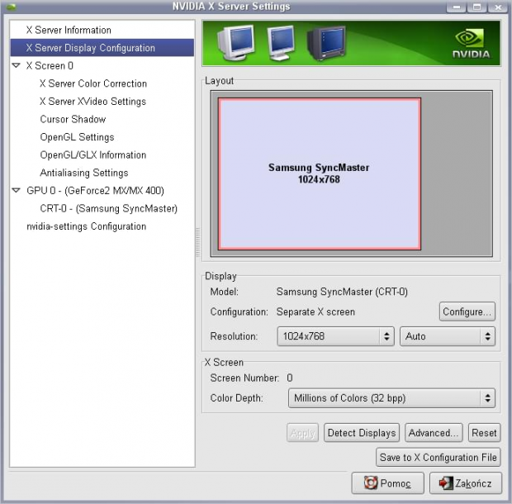Click the Apply button
Image resolution: width=512 pixels, height=504 pixels.
pos(303,433)
